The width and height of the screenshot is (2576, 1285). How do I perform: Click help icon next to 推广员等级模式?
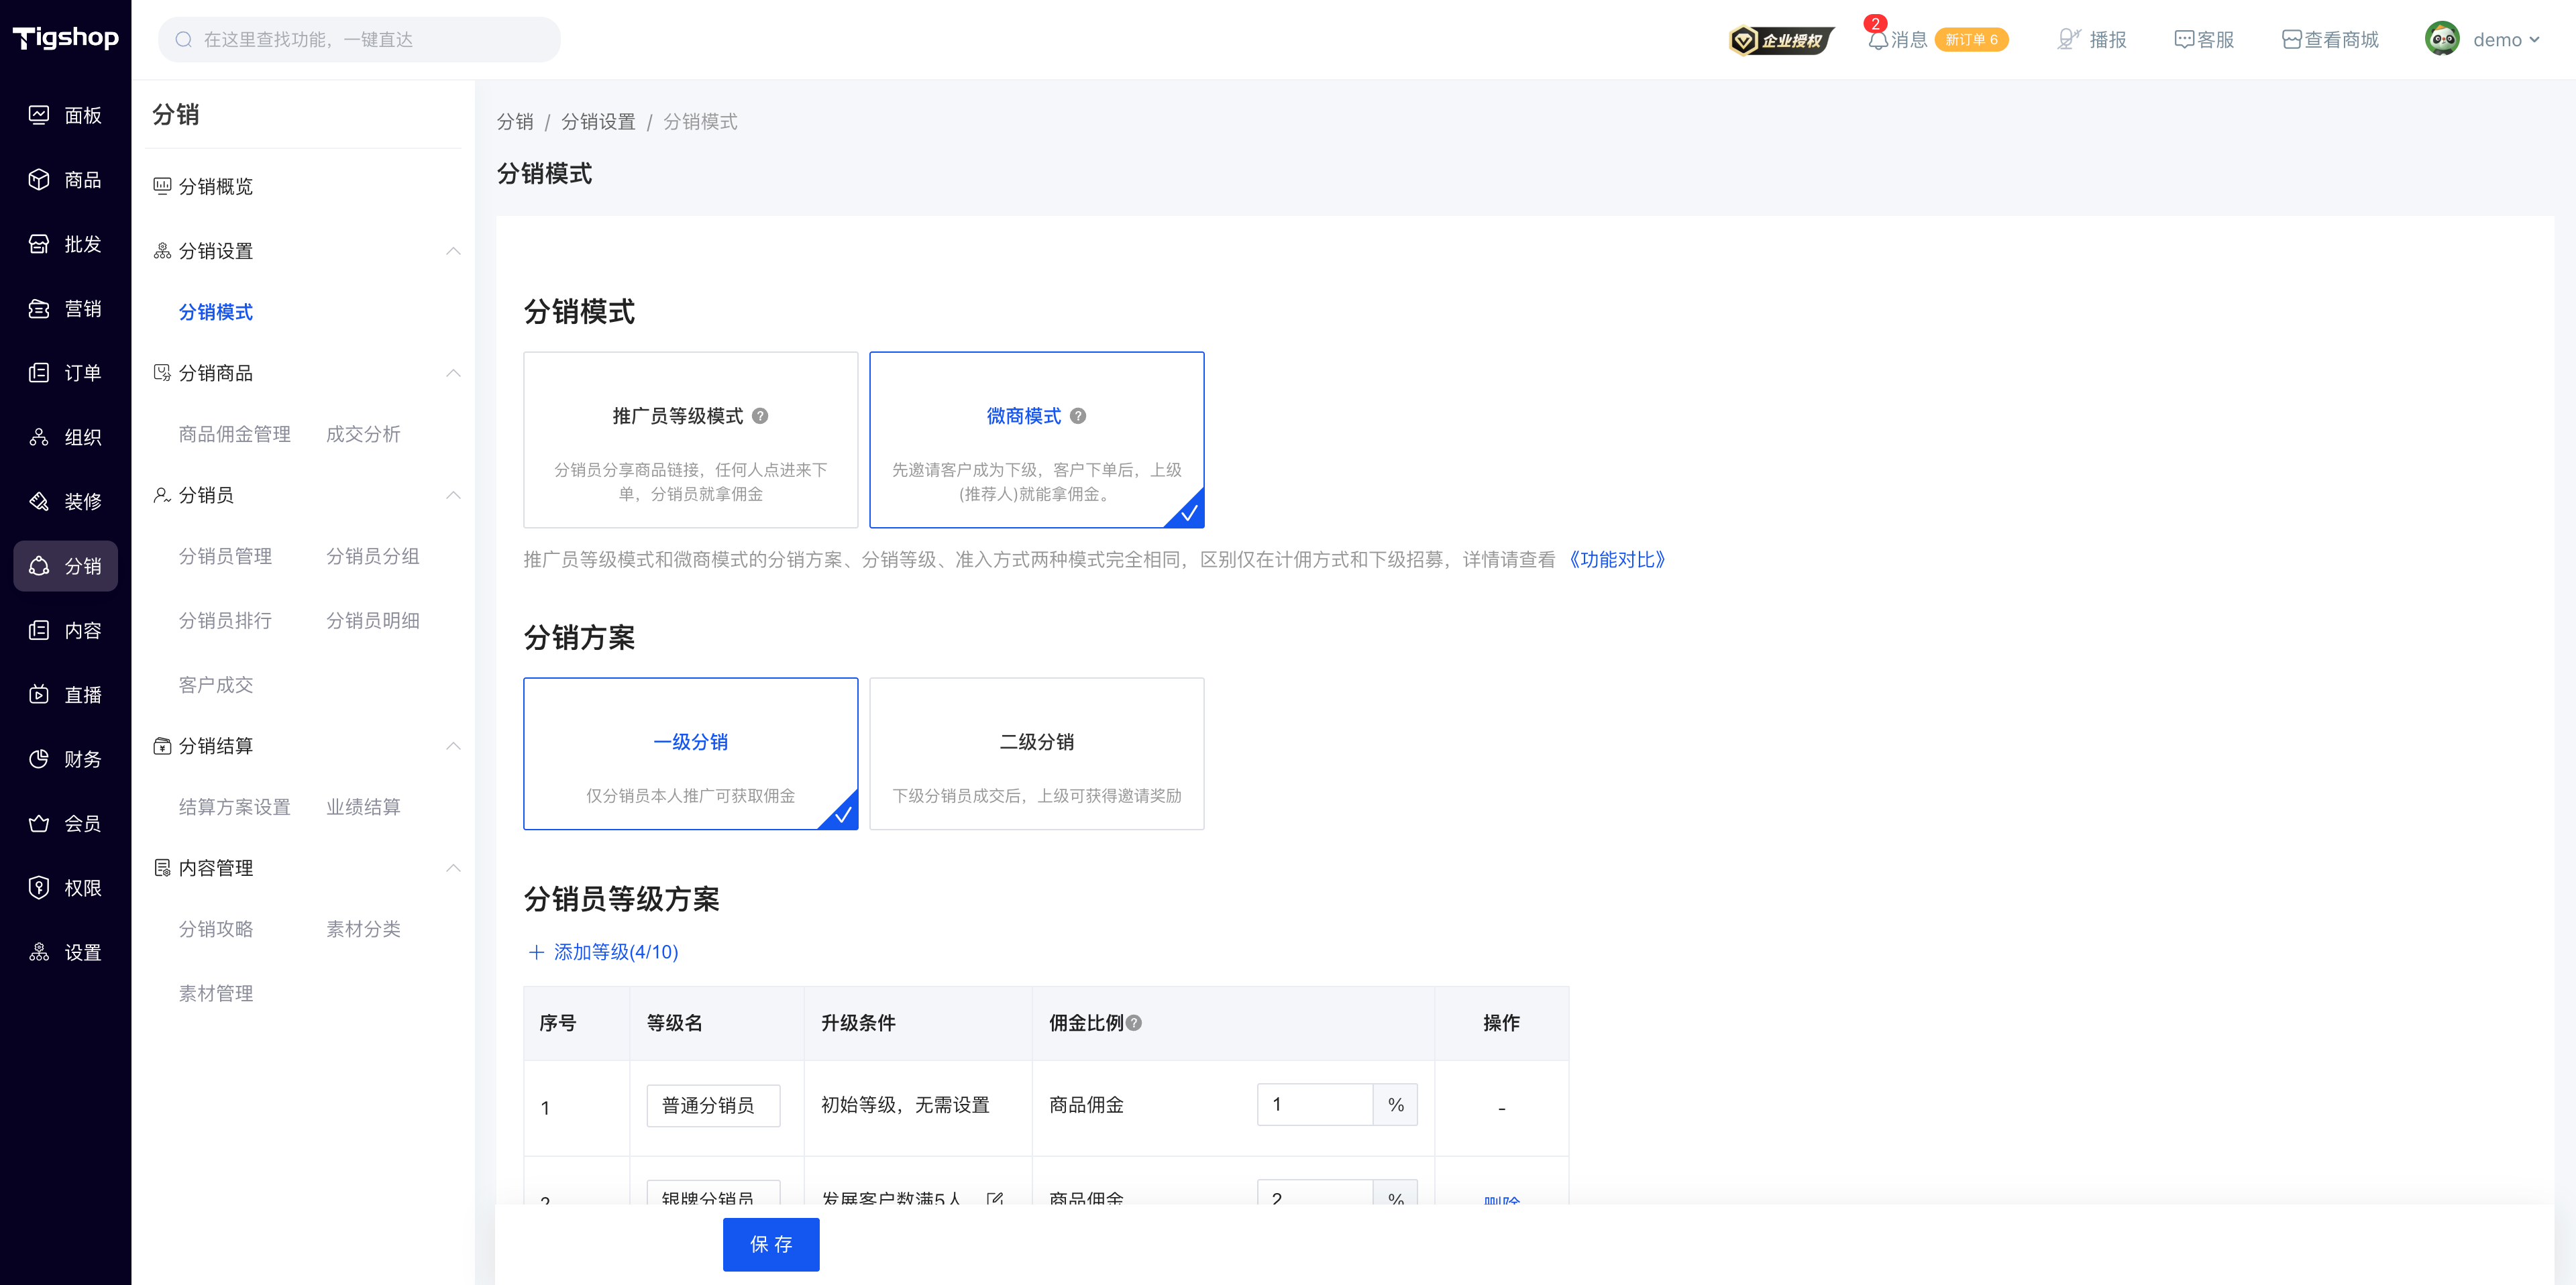click(760, 416)
